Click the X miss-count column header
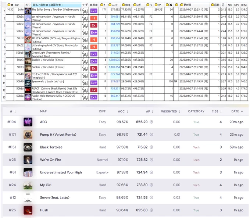This screenshot has width=250, height=218. (169, 5)
